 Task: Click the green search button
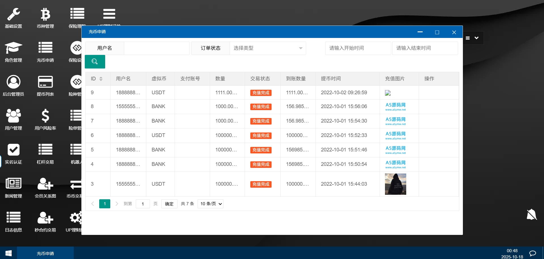[95, 62]
